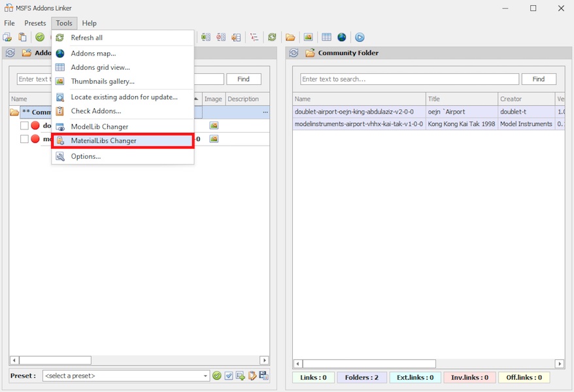The image size is (574, 392).
Task: Click the Inv.links : 0 status indicator
Action: (469, 378)
